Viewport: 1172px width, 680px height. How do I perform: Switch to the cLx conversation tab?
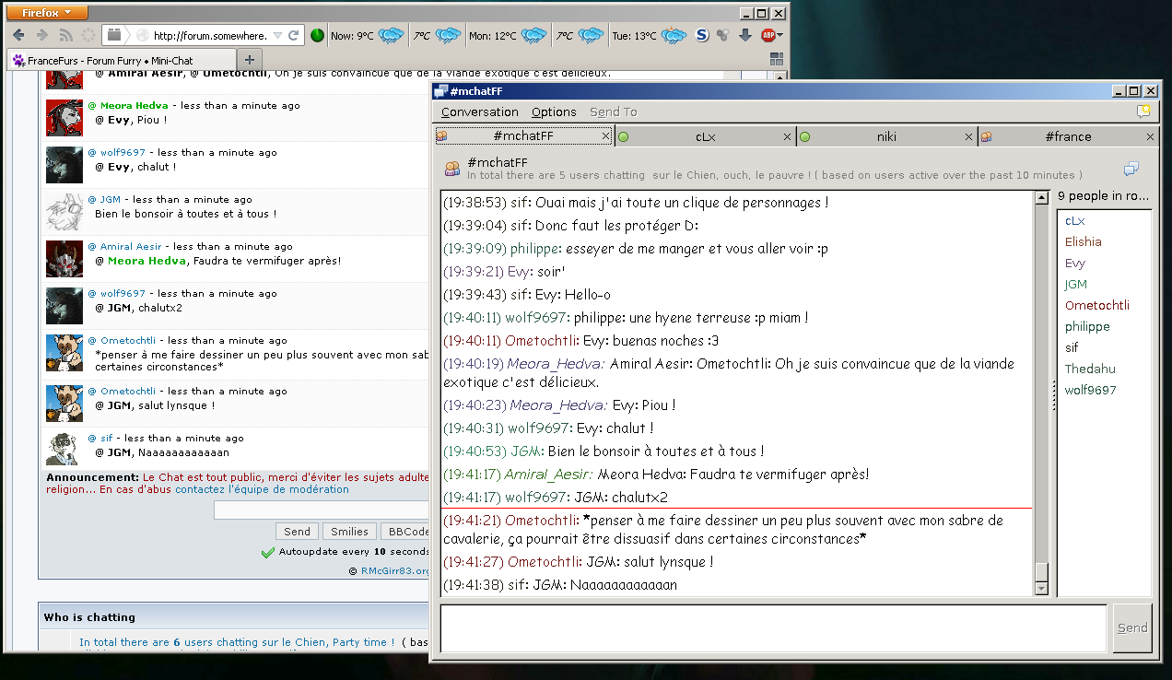click(706, 136)
